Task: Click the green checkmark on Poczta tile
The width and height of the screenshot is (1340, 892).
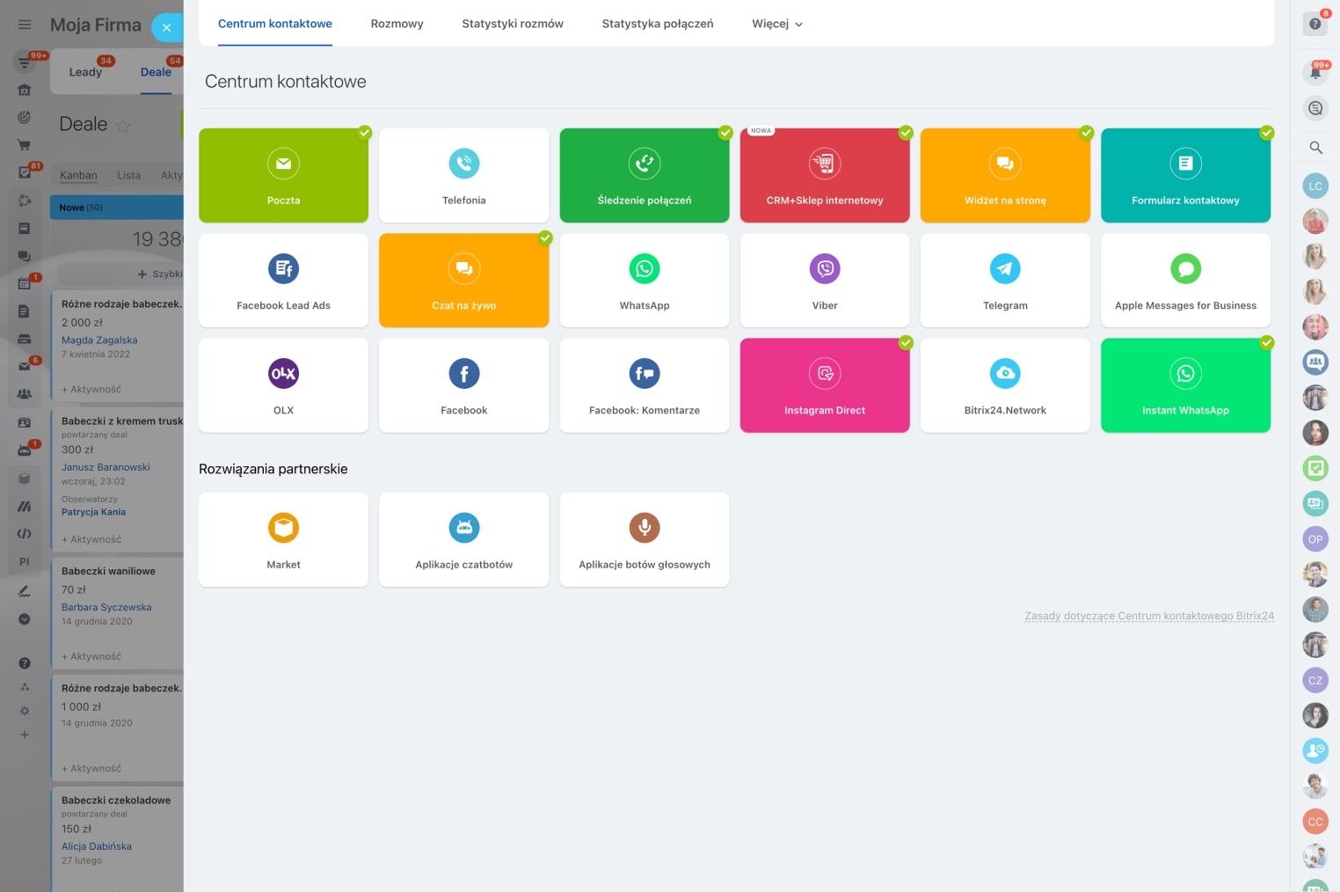Action: tap(364, 133)
